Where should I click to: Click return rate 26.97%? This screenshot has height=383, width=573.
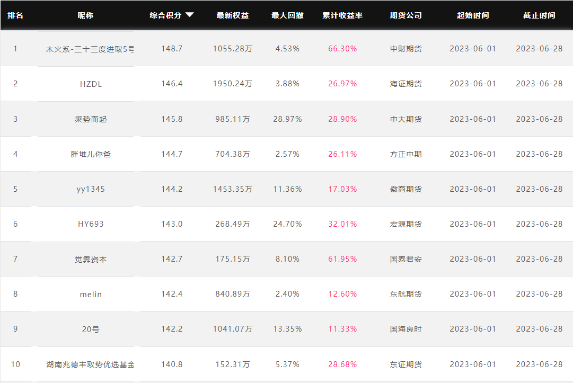(x=342, y=84)
